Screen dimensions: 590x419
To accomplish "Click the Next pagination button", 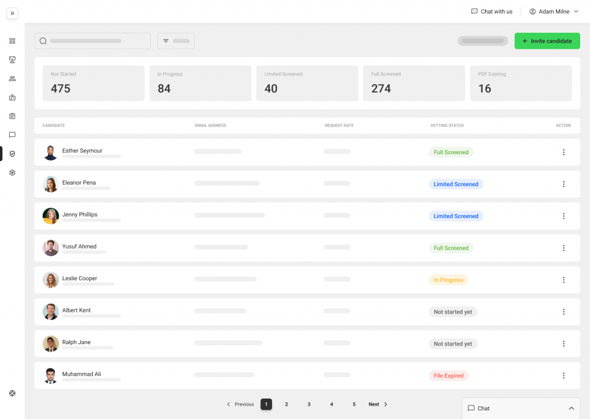I will [x=378, y=404].
